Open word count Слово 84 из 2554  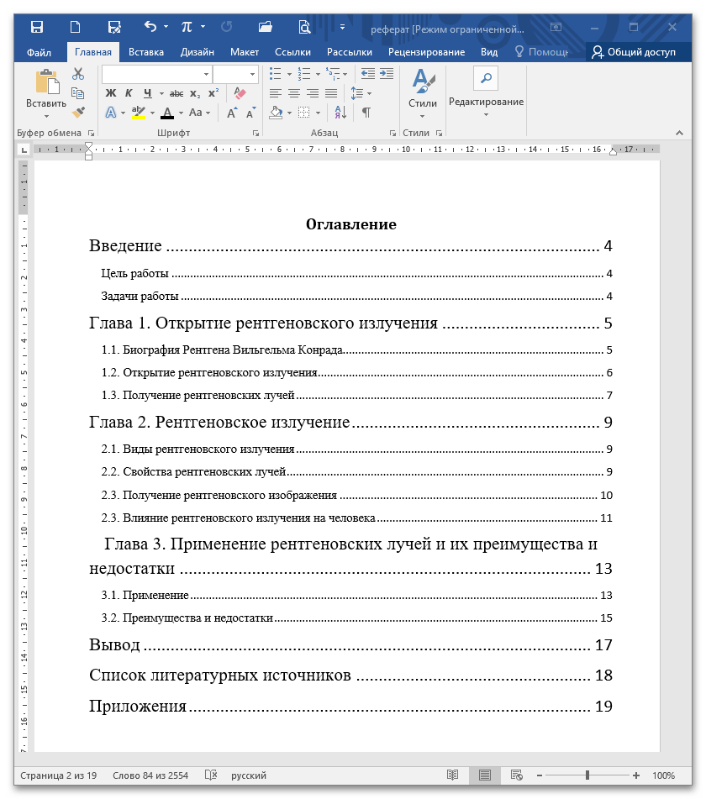pos(150,775)
